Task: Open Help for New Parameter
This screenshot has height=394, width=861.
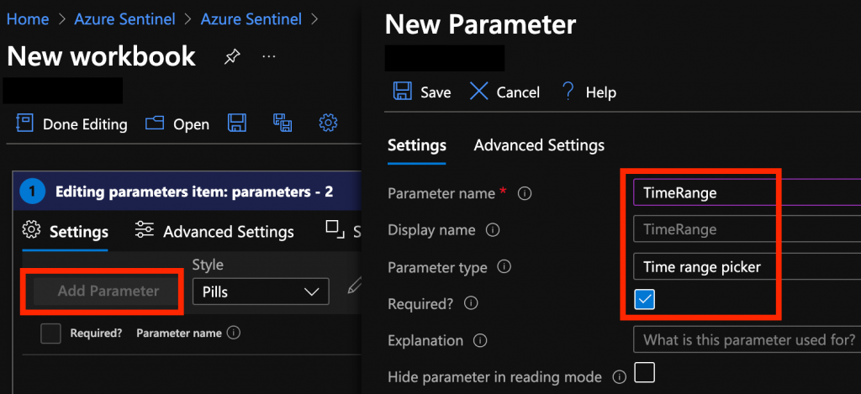Action: point(588,92)
